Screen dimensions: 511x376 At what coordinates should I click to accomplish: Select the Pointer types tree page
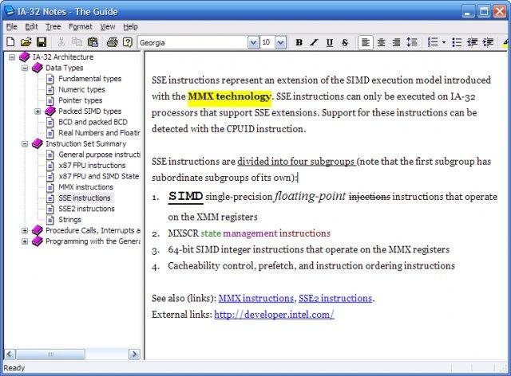(80, 100)
